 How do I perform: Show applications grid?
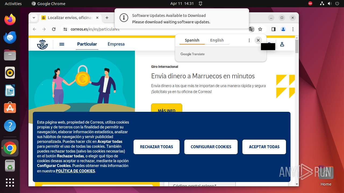pyautogui.click(x=10, y=183)
